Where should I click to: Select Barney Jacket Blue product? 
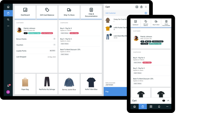[69, 84]
